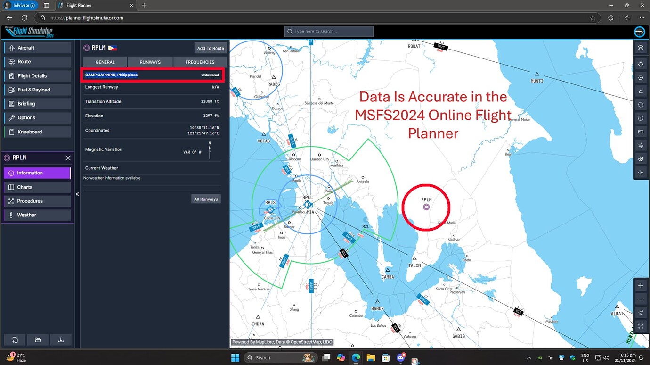Click the map ruler measurement icon

click(640, 132)
